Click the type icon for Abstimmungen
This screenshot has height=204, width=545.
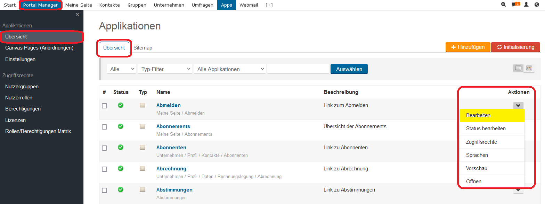pos(143,190)
